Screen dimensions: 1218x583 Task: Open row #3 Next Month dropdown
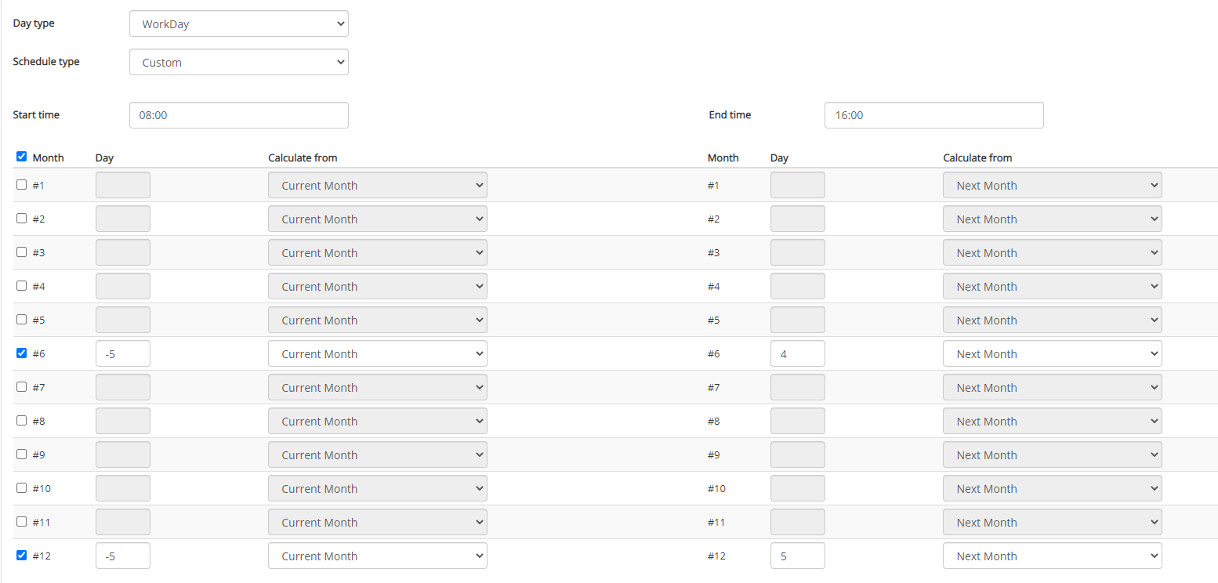1053,252
